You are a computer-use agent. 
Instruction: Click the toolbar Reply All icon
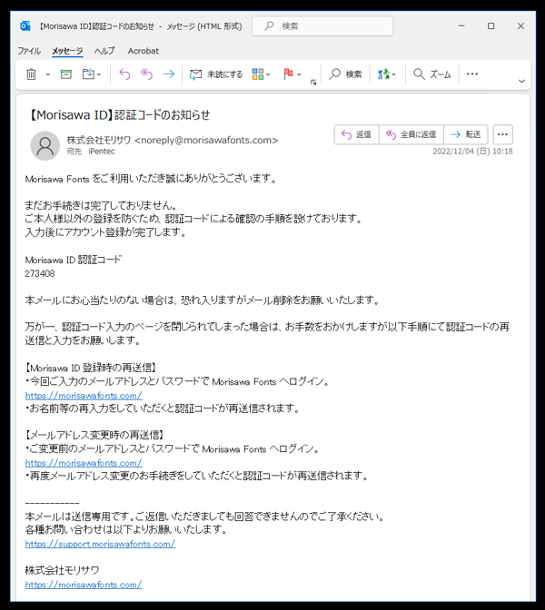point(146,74)
